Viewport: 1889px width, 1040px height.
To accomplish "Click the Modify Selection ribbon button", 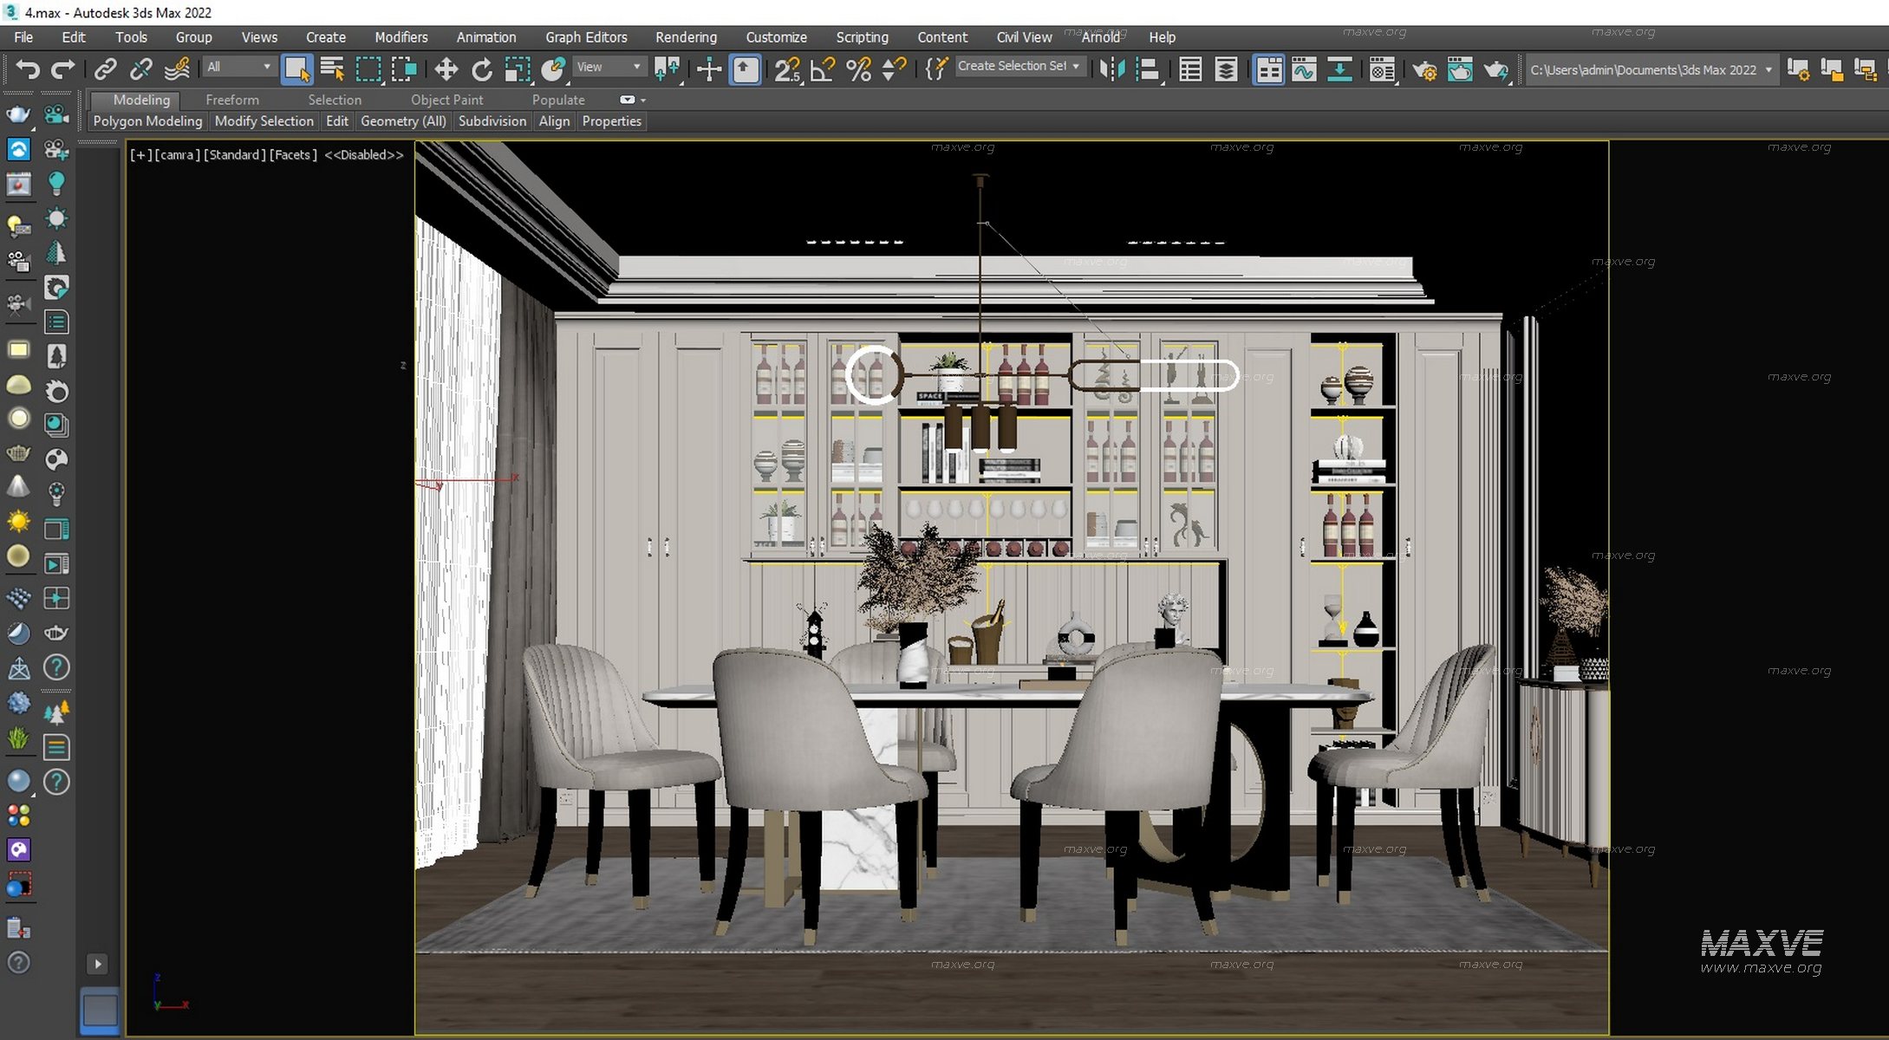I will click(x=264, y=121).
